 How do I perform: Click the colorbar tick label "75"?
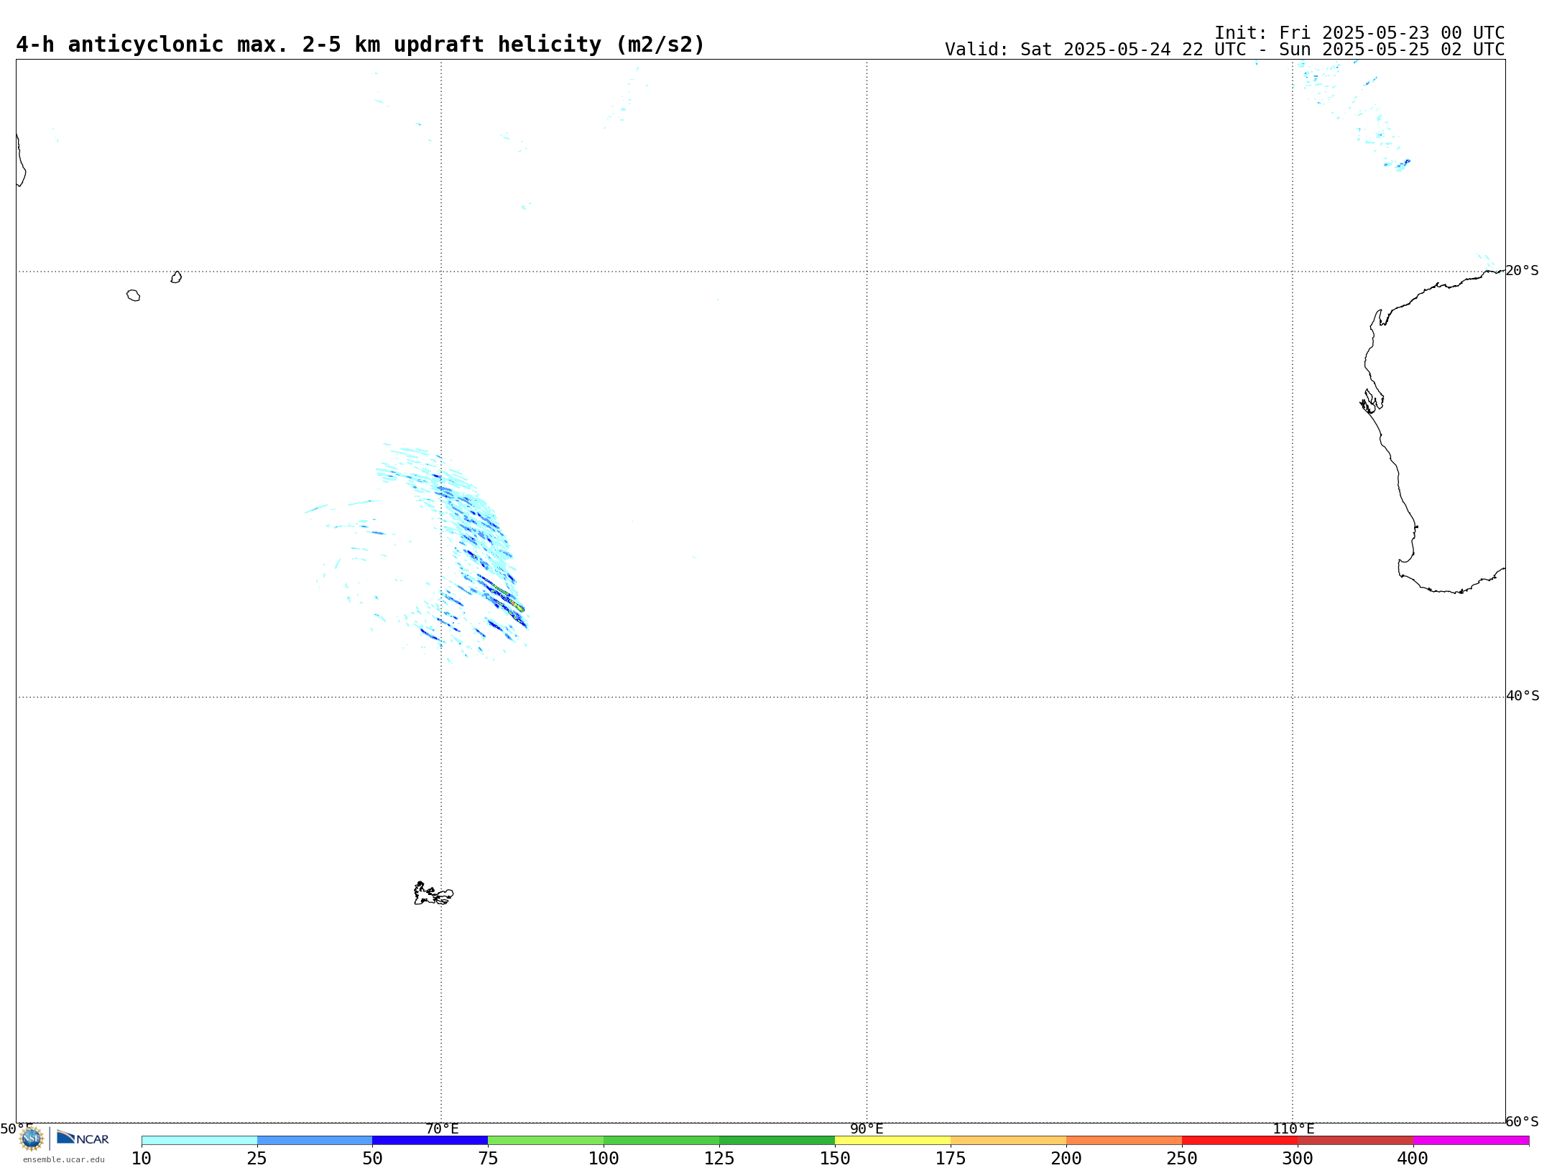pos(488,1158)
